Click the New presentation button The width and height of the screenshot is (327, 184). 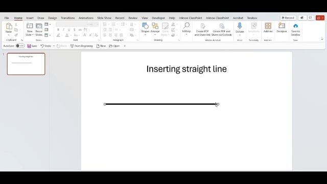[x=101, y=46]
